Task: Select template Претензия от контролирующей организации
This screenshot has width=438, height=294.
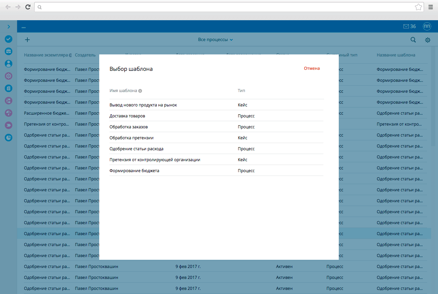Action: [x=216, y=159]
